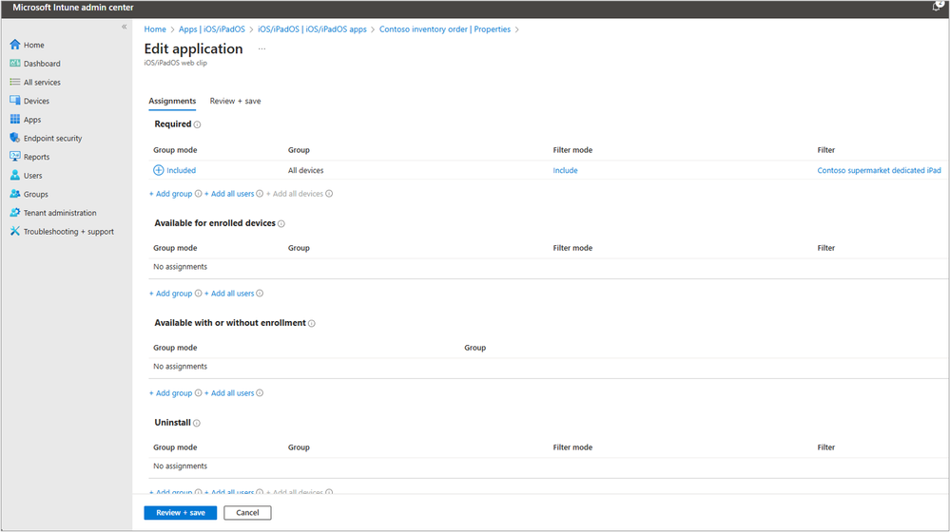Screen dimensions: 950x532
Task: Click Add group under Required
Action: click(x=171, y=194)
